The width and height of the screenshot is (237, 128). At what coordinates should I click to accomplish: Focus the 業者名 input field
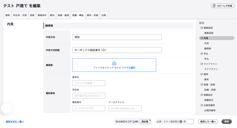coord(89,83)
